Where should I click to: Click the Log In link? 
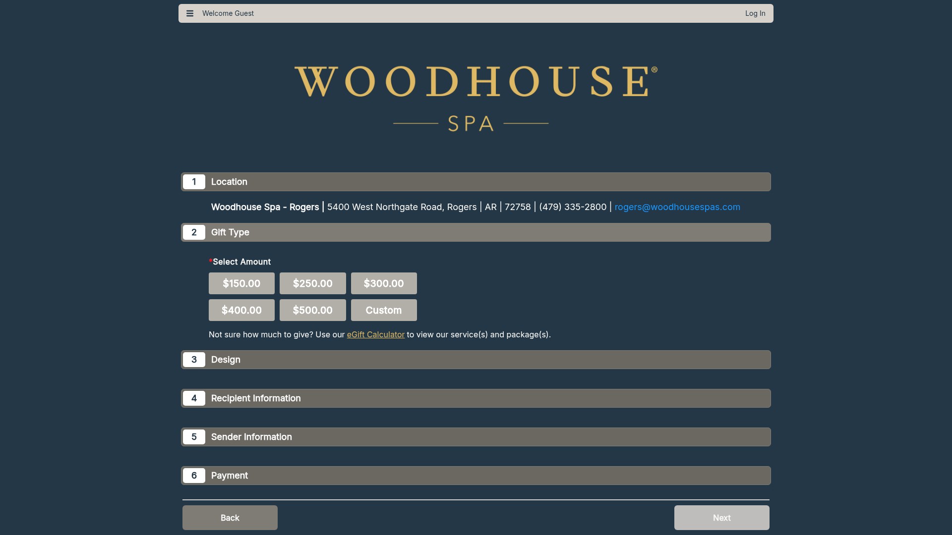755,13
